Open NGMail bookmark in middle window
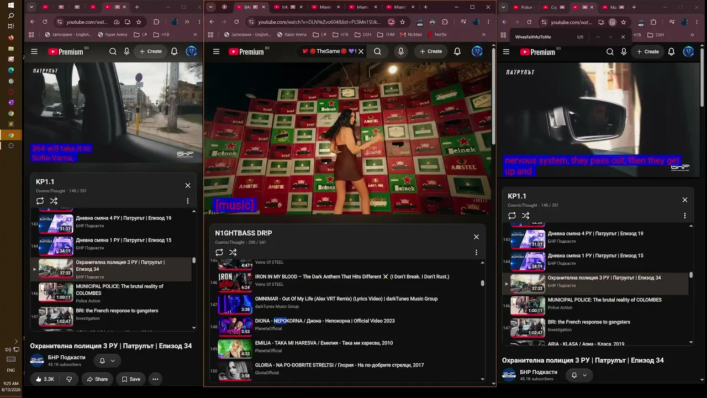Viewport: 707px width, 398px height. 410,34
